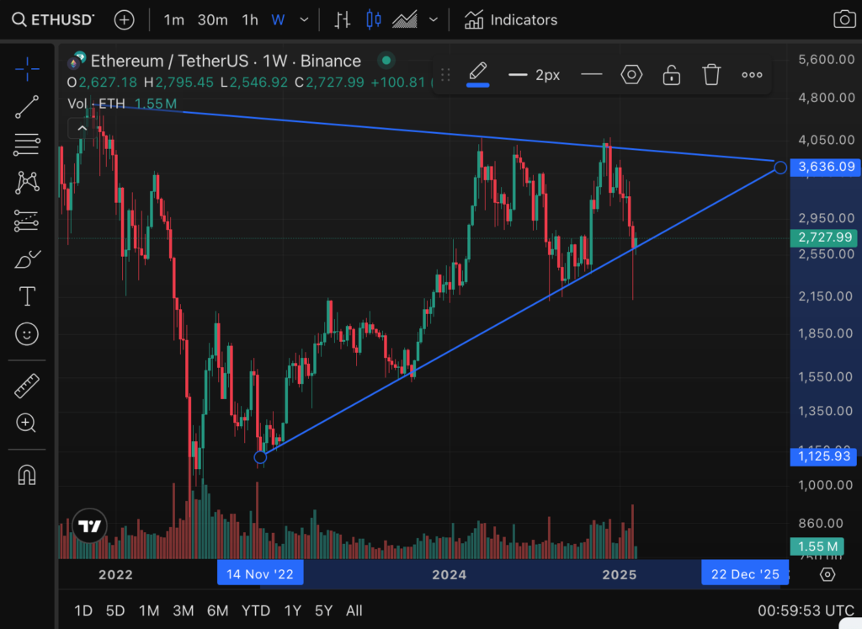Click the 14 Nov '22 date label
This screenshot has height=629, width=862.
[x=260, y=574]
